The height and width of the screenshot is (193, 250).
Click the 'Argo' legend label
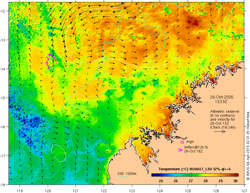[190, 142]
